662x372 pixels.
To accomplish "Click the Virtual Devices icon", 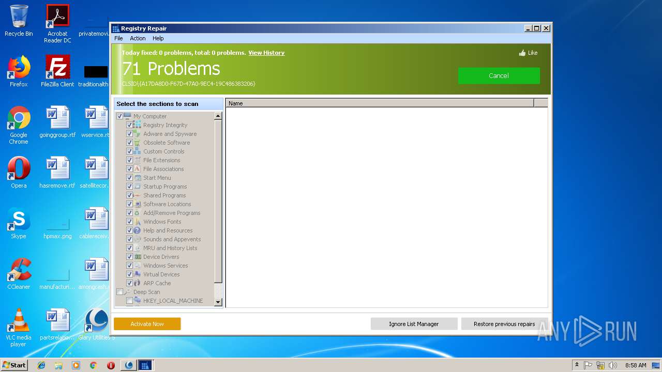I will (x=138, y=274).
